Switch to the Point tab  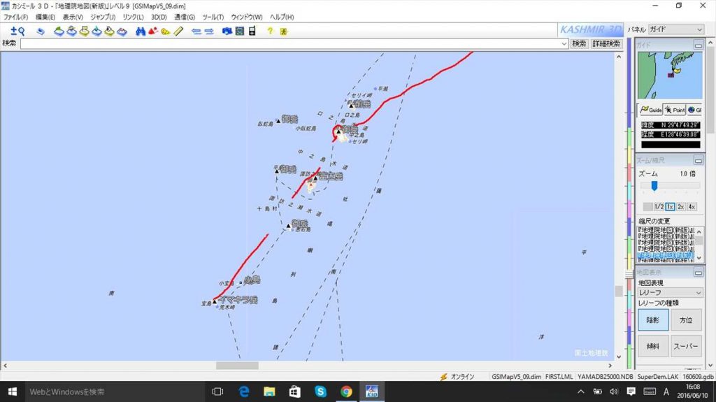pos(675,110)
